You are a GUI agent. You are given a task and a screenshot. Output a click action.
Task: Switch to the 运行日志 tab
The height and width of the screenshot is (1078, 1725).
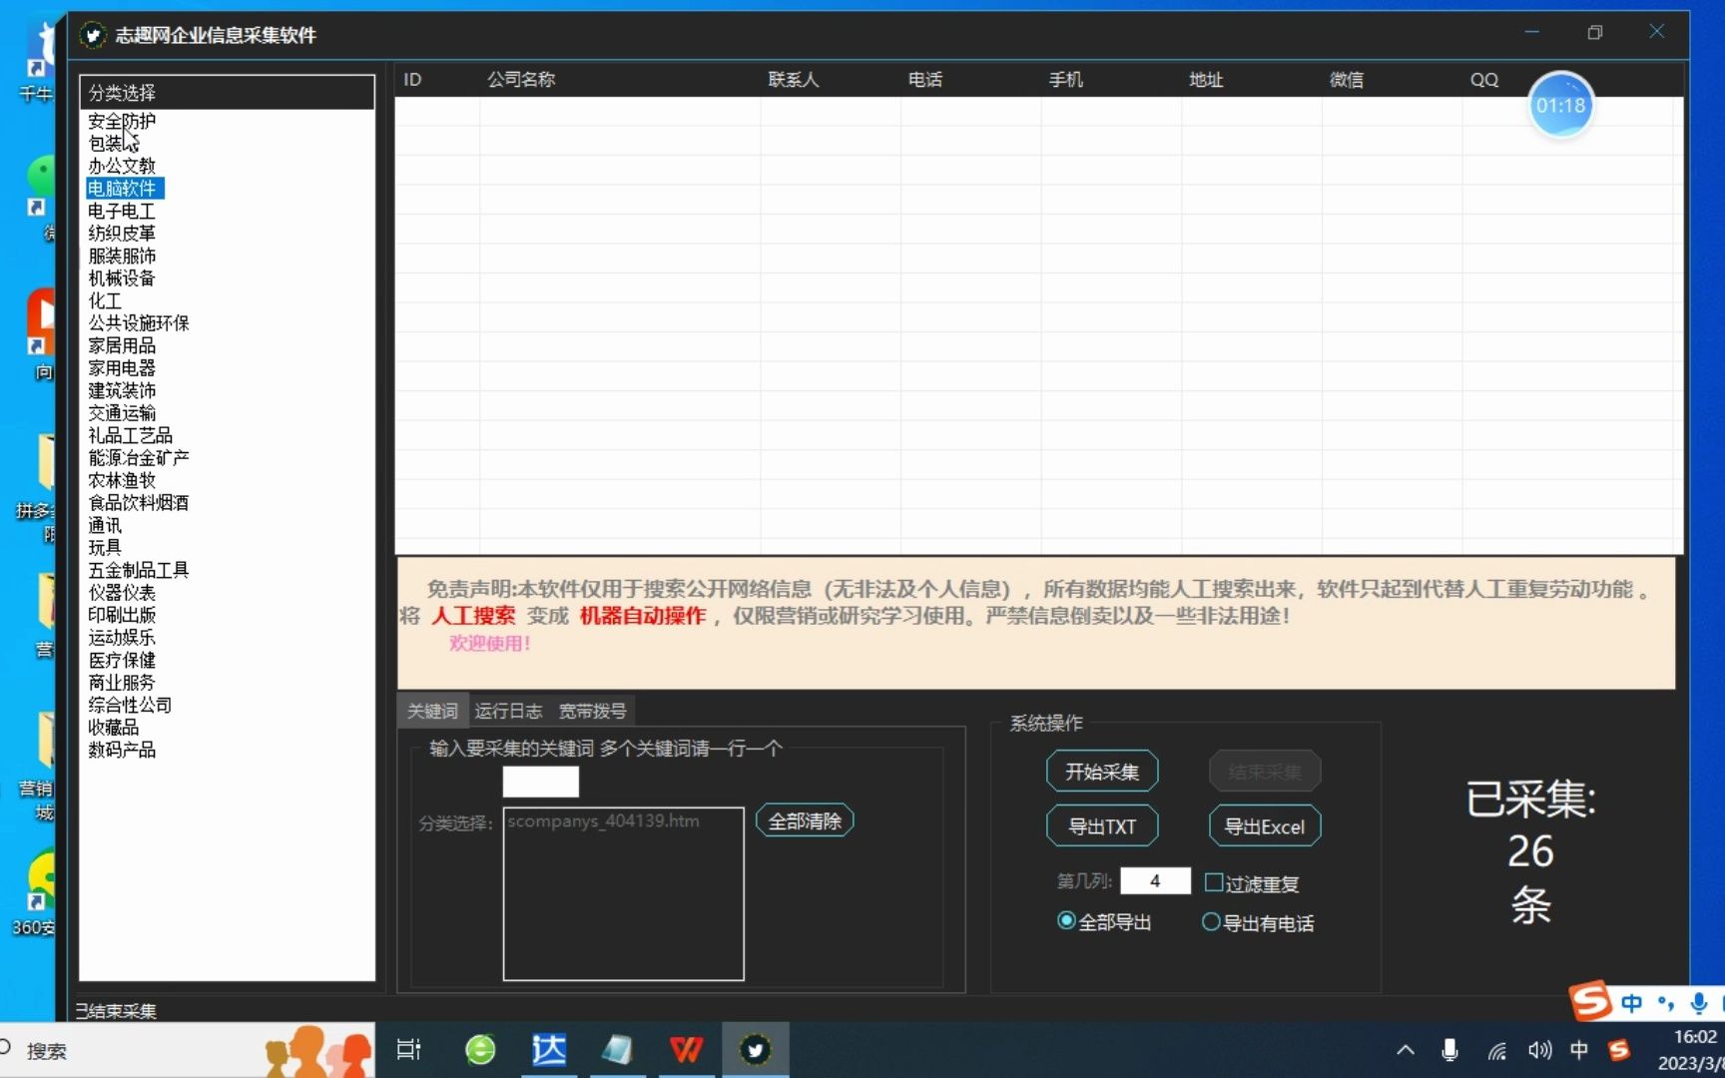508,711
